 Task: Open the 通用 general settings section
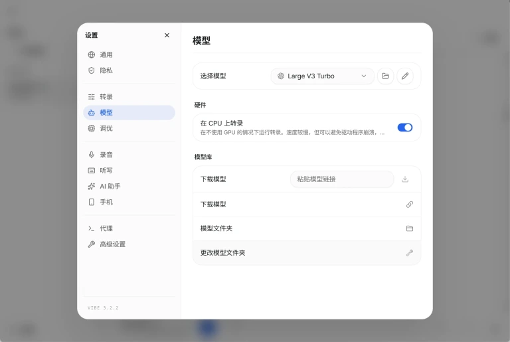[129, 54]
